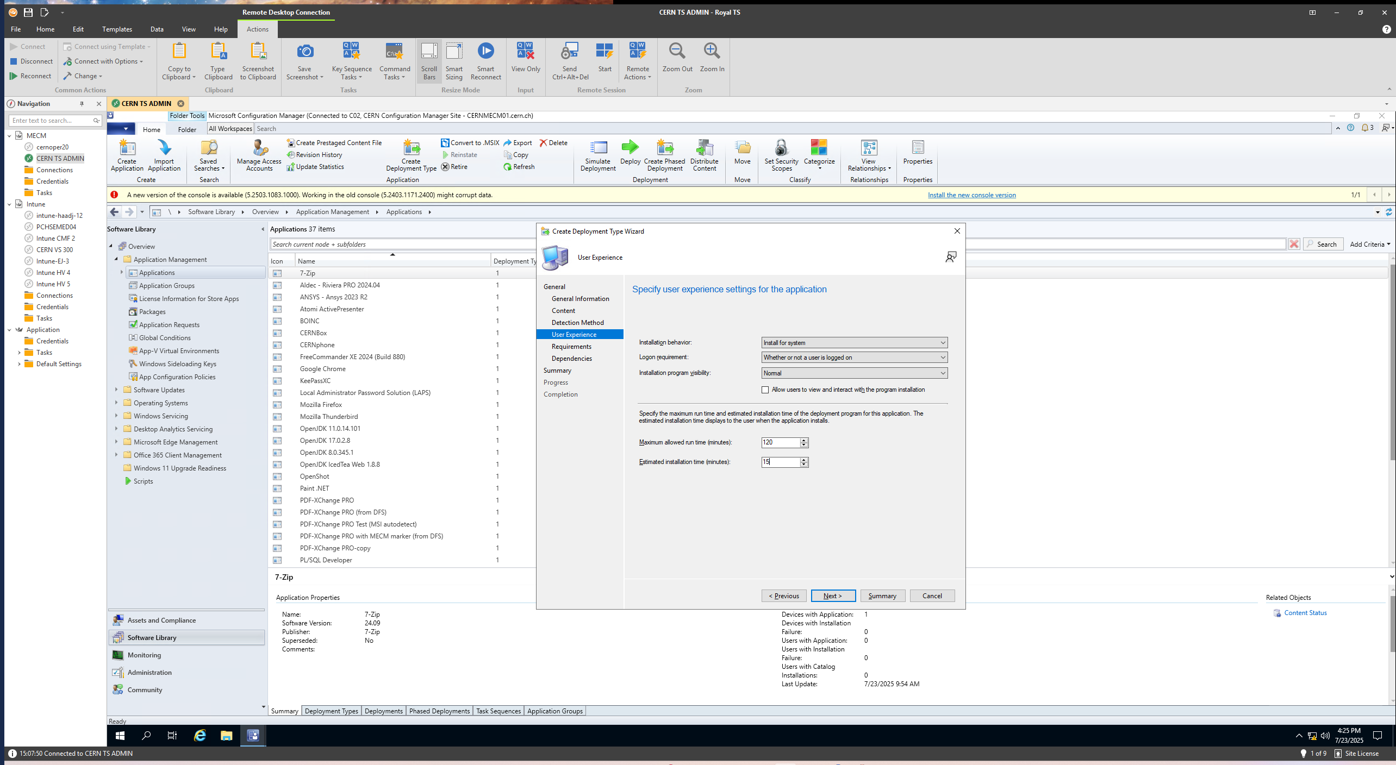Click Estimated installation time field
The height and width of the screenshot is (765, 1396).
(x=781, y=462)
